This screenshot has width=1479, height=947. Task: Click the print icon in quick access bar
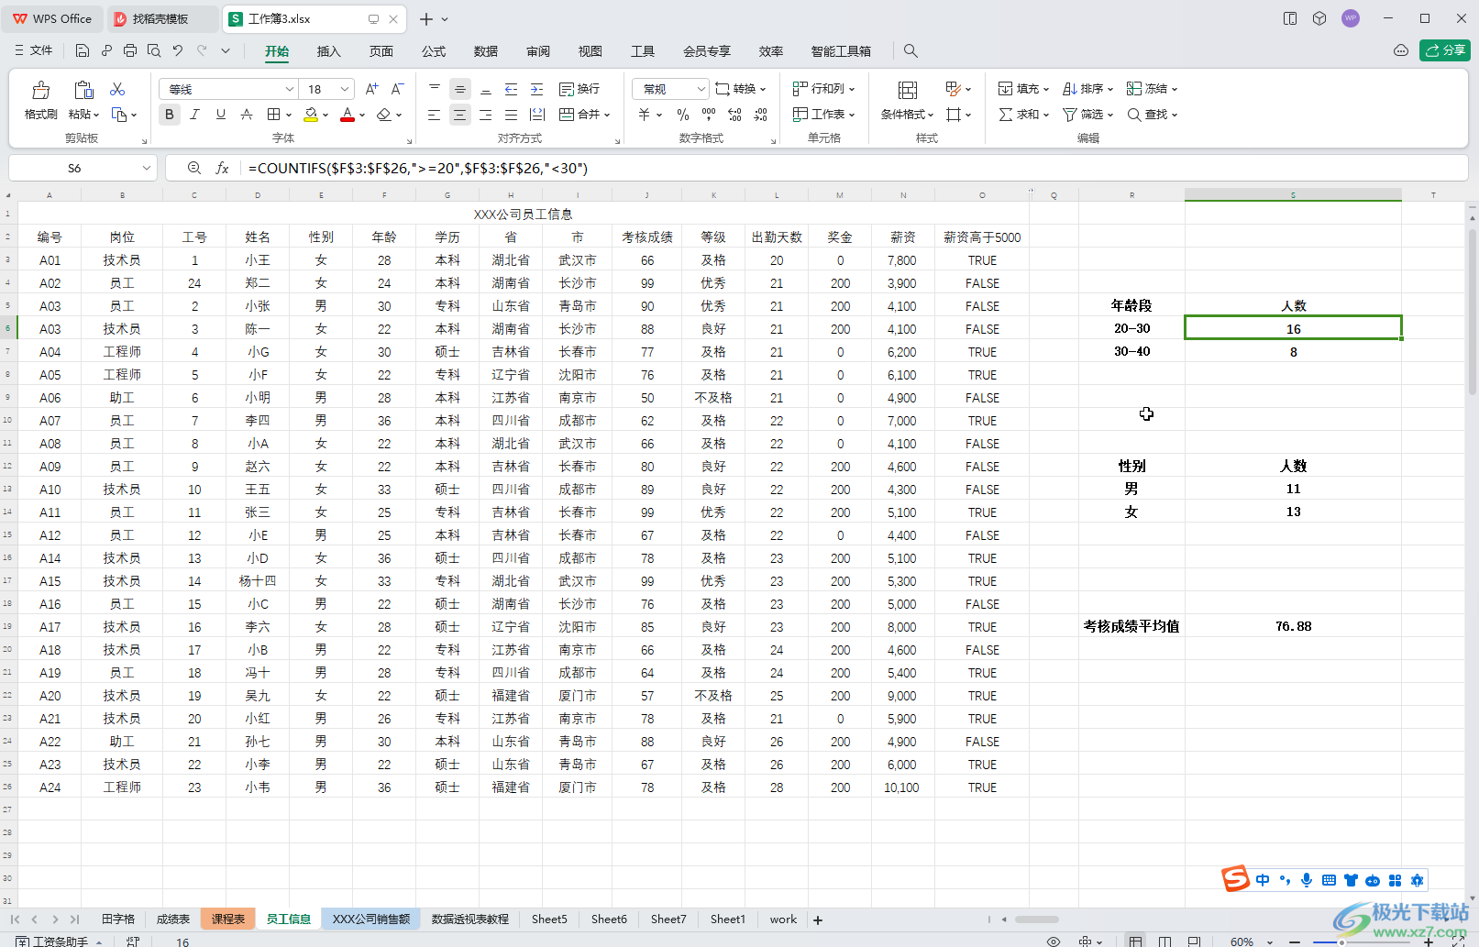[130, 51]
